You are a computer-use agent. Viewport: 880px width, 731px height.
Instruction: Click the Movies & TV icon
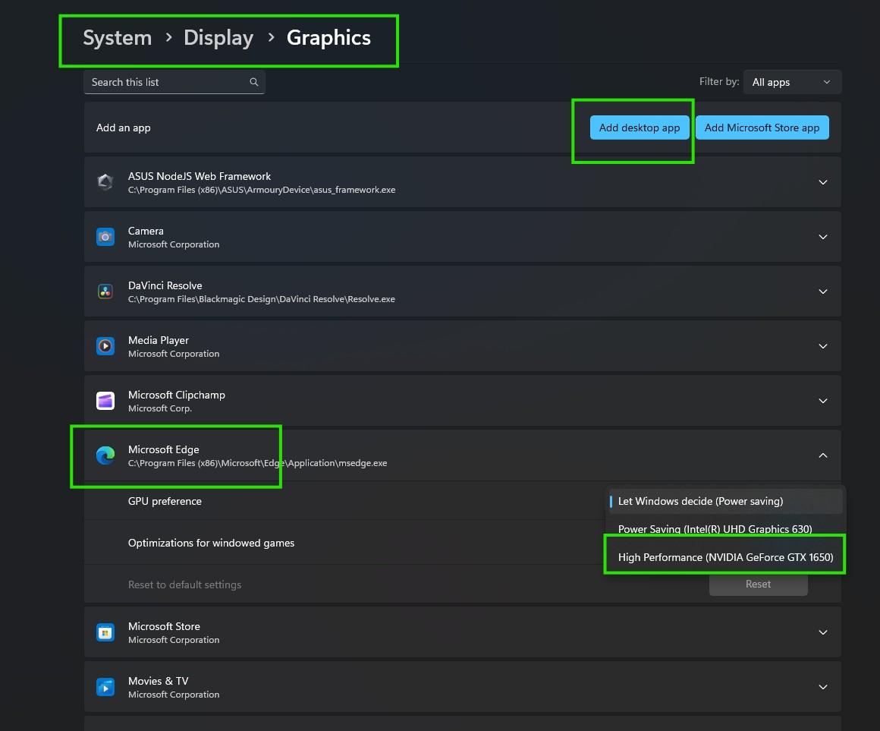pos(105,687)
